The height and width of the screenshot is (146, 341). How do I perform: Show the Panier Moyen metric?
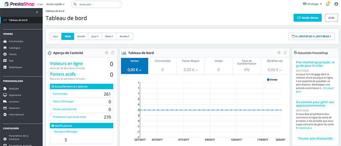(x=191, y=66)
